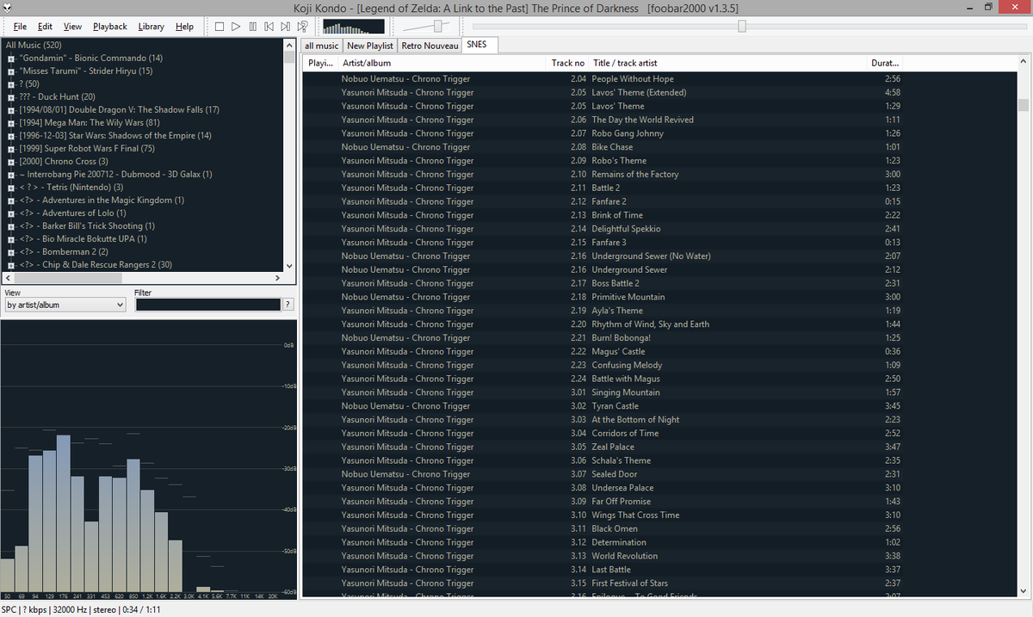Select Bio Miracle Bokutte UPA entry
Viewport: 1033px width, 617px height.
pyautogui.click(x=83, y=238)
